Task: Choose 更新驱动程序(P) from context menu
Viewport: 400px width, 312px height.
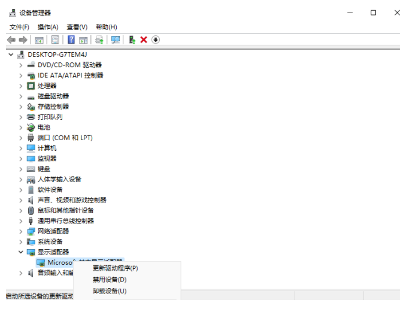Action: (x=115, y=268)
